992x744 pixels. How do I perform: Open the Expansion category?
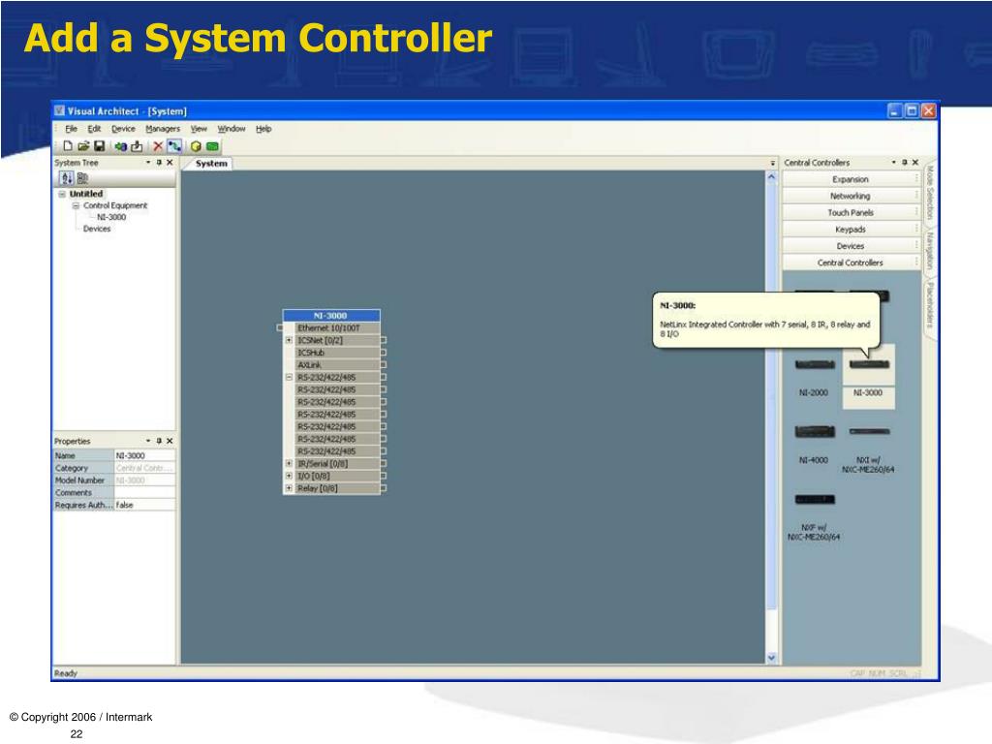(851, 179)
